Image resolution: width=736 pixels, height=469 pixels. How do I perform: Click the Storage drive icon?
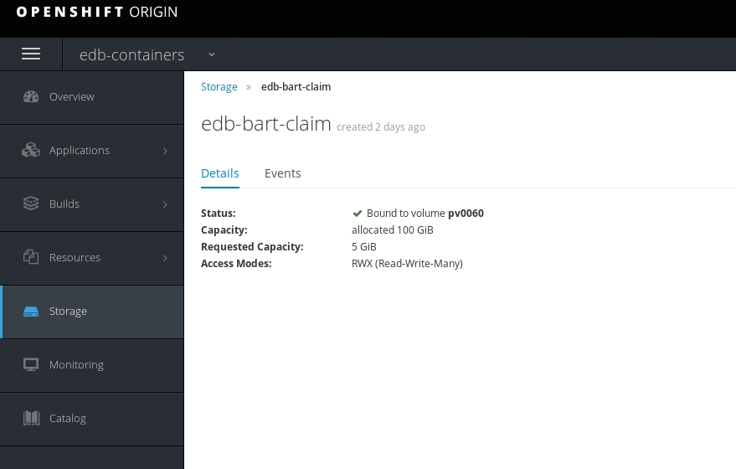tap(31, 312)
